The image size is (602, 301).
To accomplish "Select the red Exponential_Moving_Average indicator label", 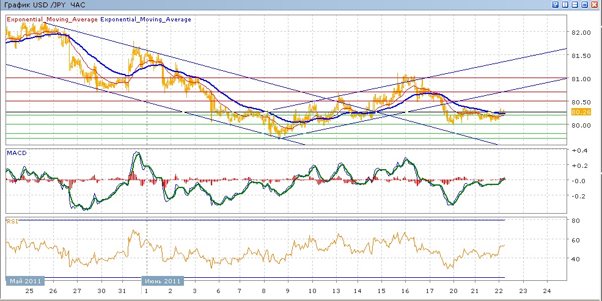I will [x=52, y=20].
